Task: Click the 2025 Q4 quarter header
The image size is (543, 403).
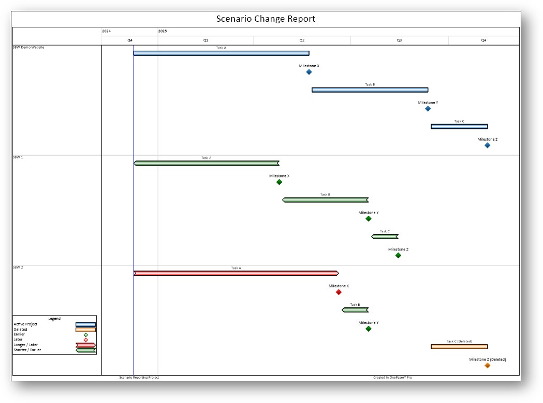Action: pyautogui.click(x=484, y=40)
